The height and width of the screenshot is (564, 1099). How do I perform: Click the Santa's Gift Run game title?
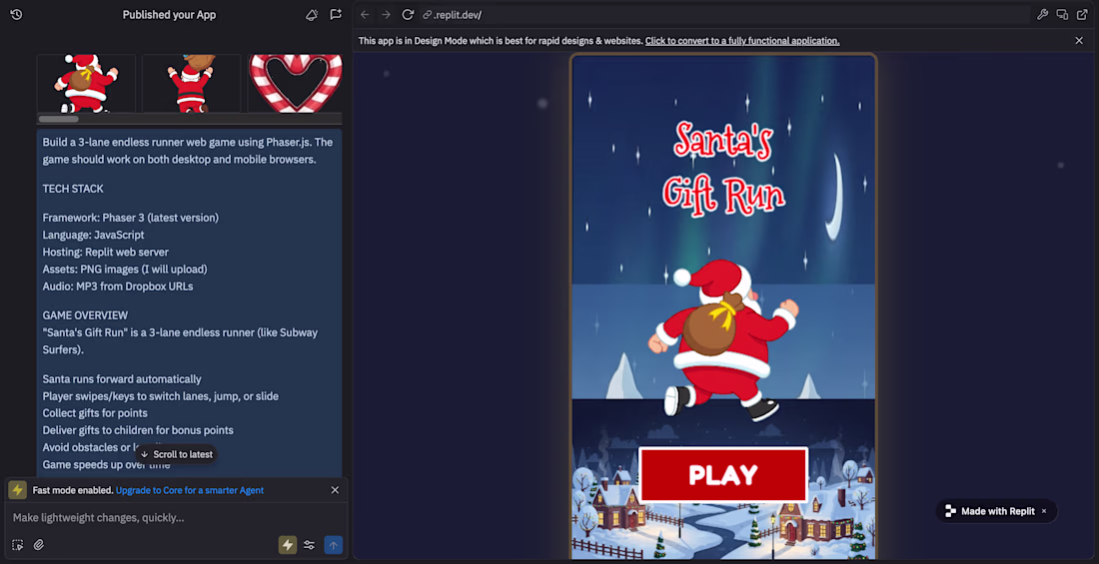[x=723, y=168]
